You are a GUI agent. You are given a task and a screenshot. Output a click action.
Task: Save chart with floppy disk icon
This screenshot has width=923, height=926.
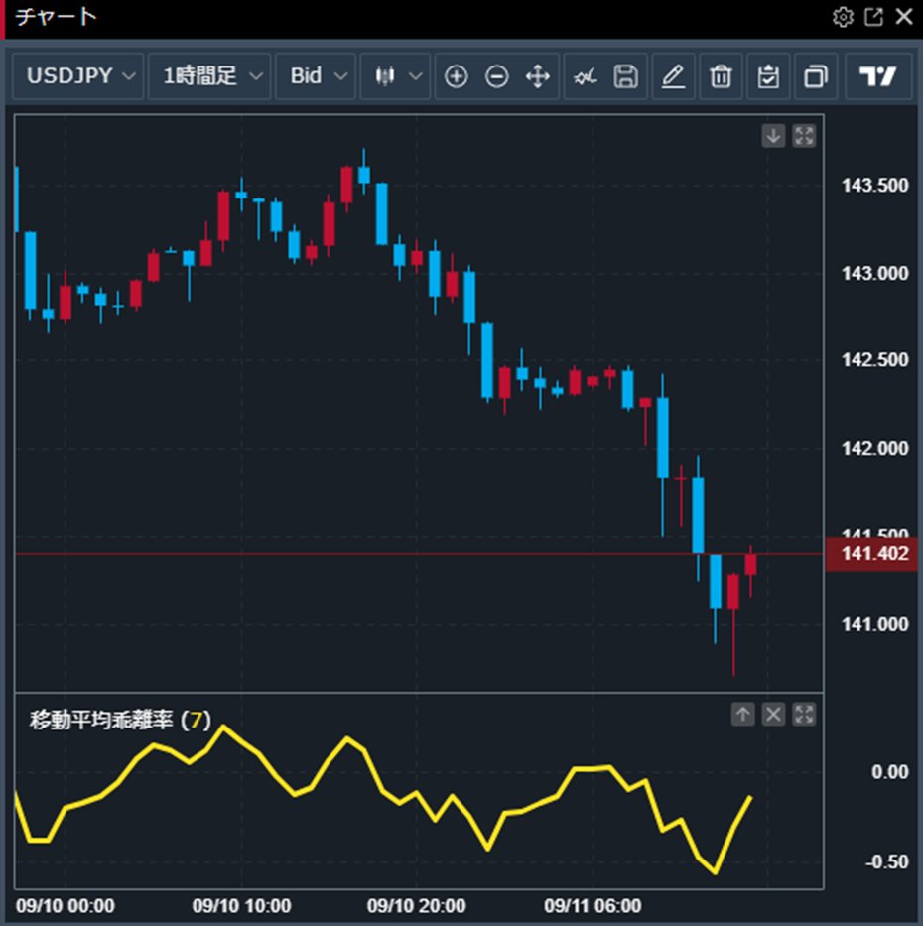[x=626, y=76]
